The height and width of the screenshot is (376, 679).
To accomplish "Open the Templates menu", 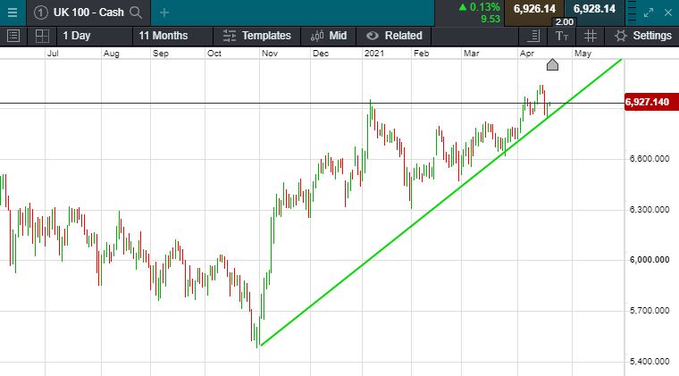I will (257, 36).
